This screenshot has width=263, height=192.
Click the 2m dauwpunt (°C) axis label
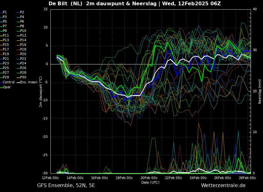[x=41, y=92]
